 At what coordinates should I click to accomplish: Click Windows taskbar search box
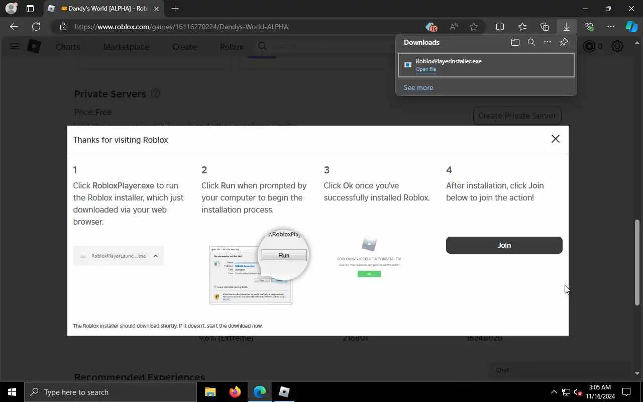111,392
